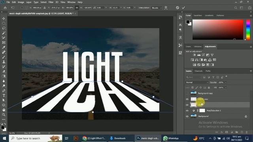Toggle lock transparent pixels

193,88
